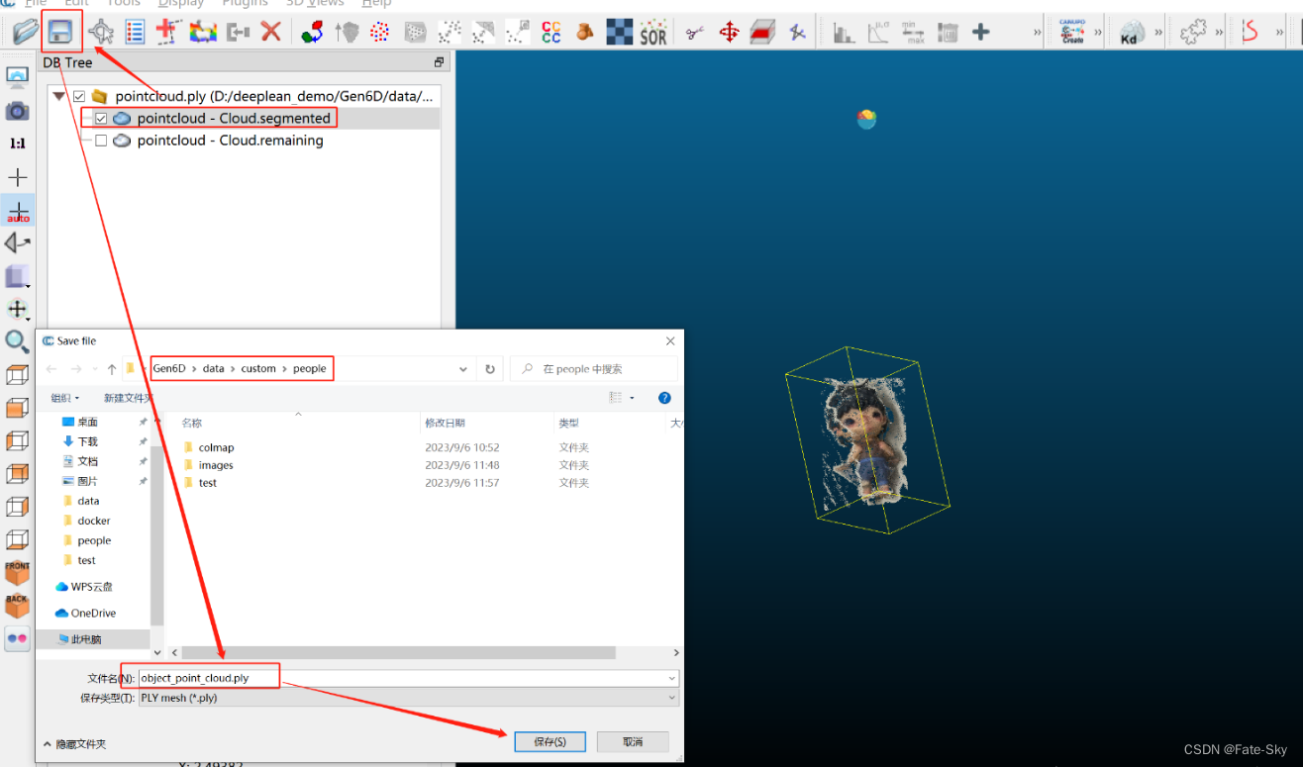Expand the Kd toolbar overflow chevron
The width and height of the screenshot is (1303, 767).
pyautogui.click(x=1158, y=33)
